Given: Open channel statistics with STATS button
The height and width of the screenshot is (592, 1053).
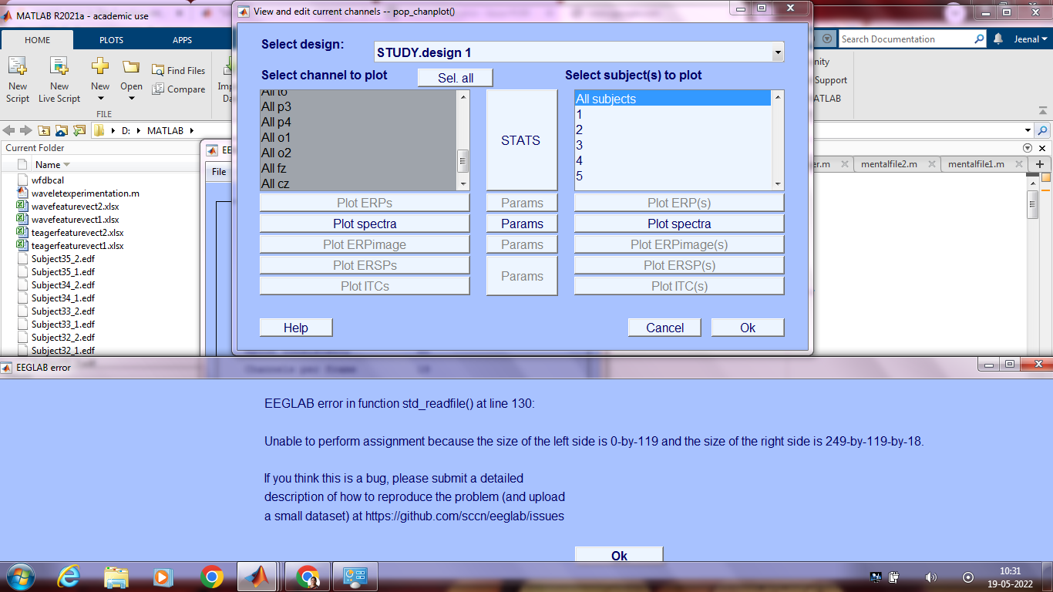Looking at the screenshot, I should coord(521,140).
